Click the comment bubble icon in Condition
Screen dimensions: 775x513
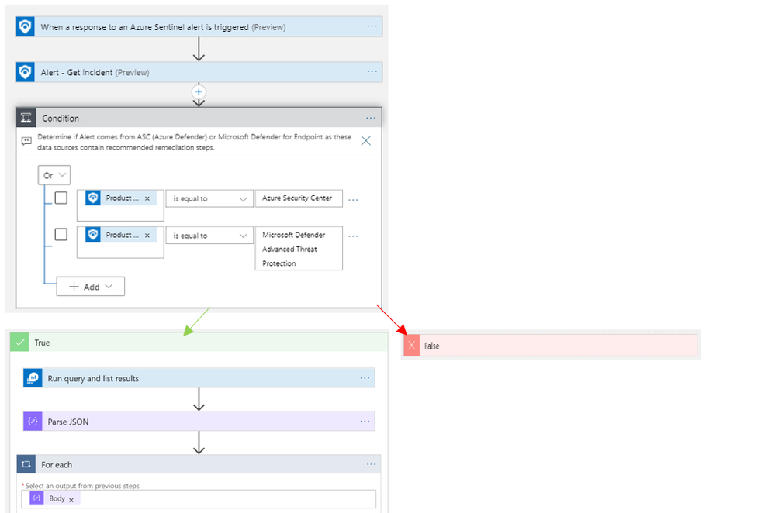(26, 142)
